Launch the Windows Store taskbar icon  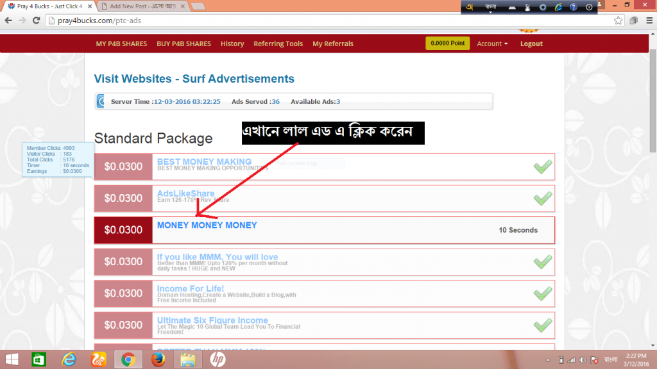[40, 359]
